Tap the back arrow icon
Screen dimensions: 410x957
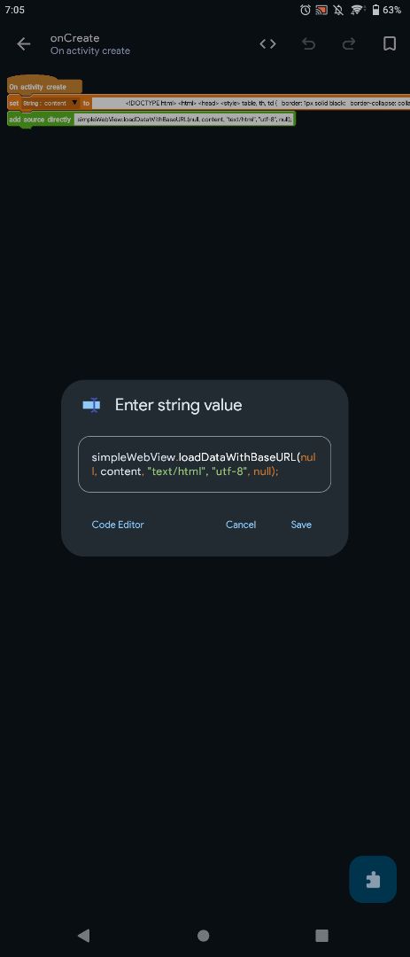tap(23, 44)
